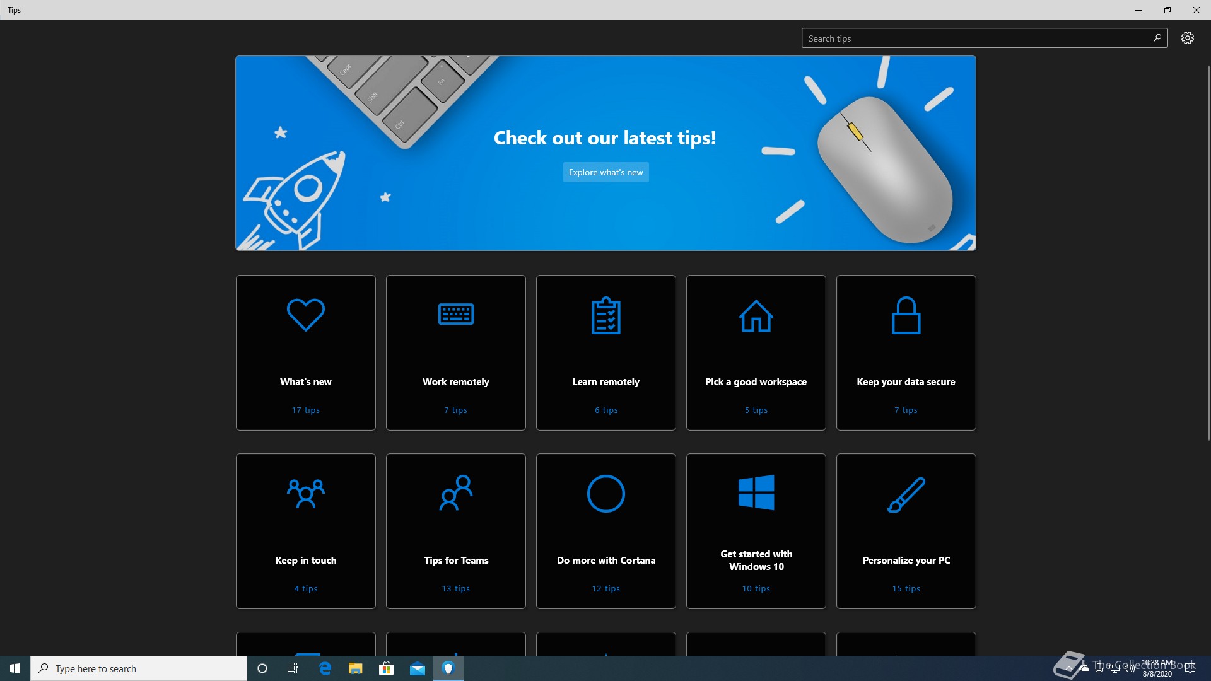Click the magnifier search icon in Search tips box

click(1157, 38)
